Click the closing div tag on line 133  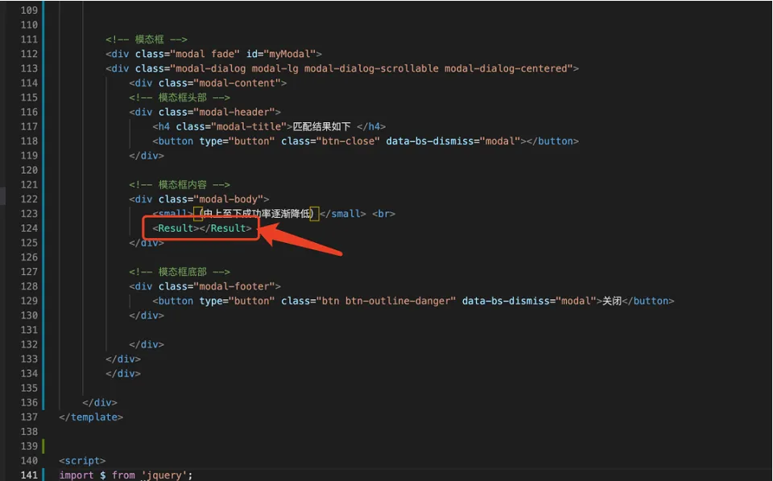[x=123, y=359]
